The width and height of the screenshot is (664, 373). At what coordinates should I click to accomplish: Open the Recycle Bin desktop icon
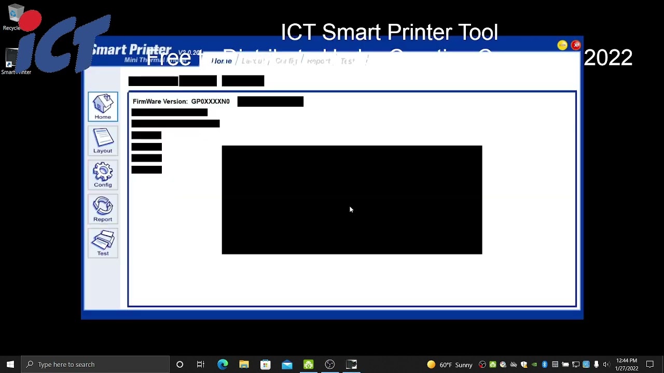(14, 18)
